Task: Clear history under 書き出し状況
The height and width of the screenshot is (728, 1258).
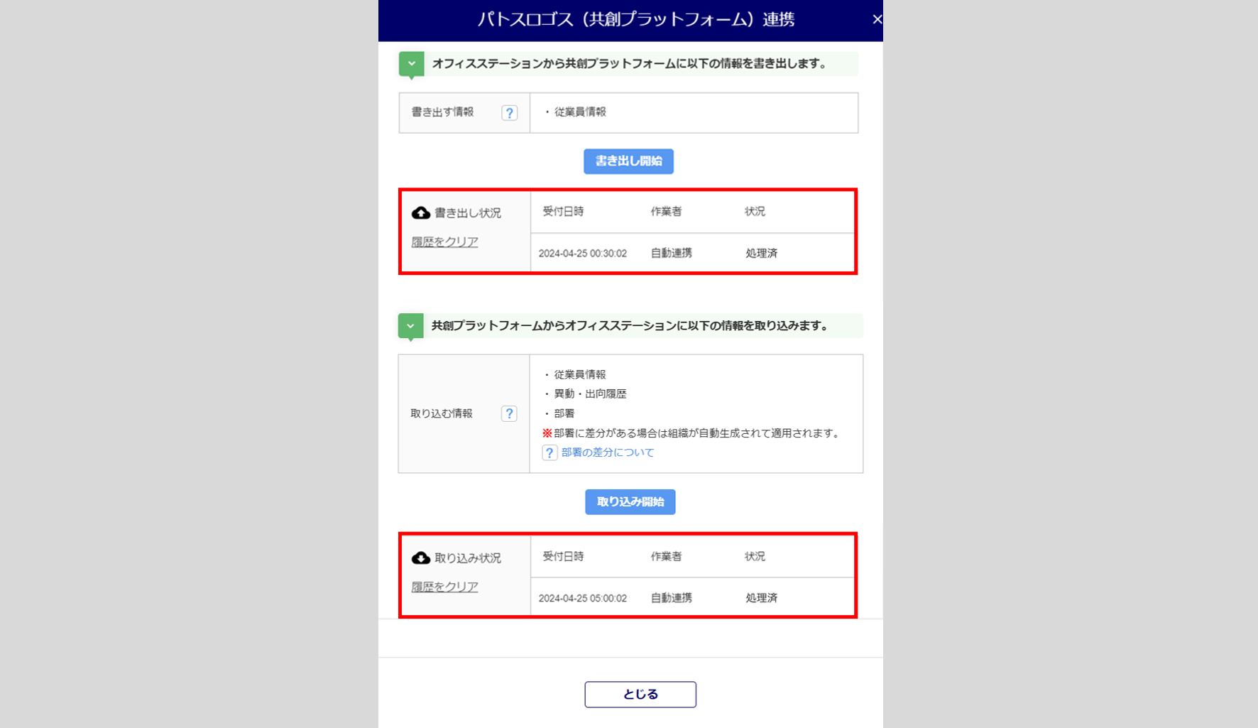Action: [444, 242]
